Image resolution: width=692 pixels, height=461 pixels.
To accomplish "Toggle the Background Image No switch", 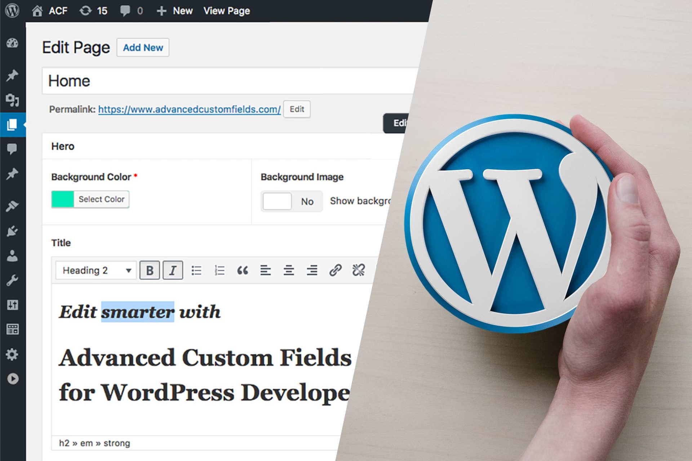I will pyautogui.click(x=292, y=201).
